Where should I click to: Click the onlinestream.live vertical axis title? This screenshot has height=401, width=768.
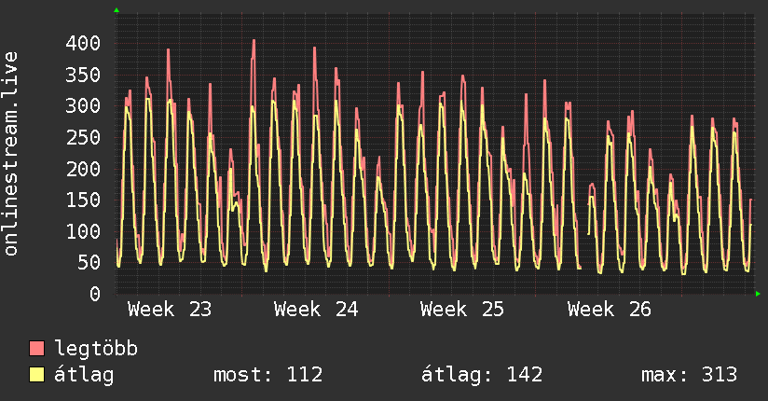[x=10, y=154]
